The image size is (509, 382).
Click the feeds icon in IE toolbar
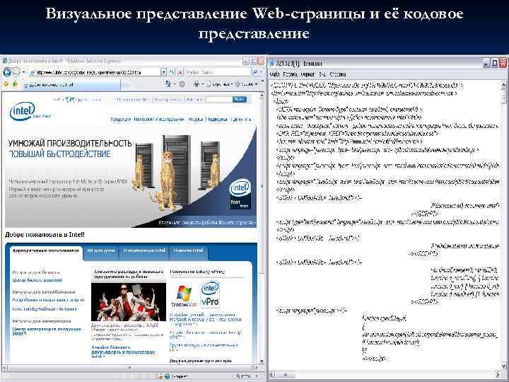[x=182, y=84]
